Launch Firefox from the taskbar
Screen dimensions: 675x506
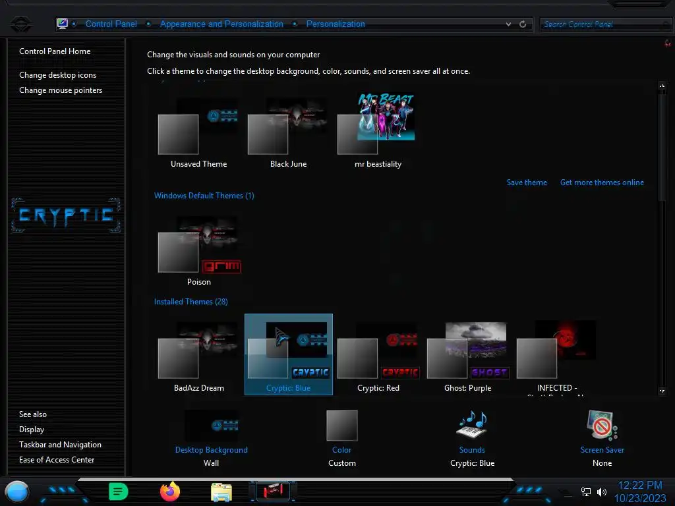tap(170, 492)
